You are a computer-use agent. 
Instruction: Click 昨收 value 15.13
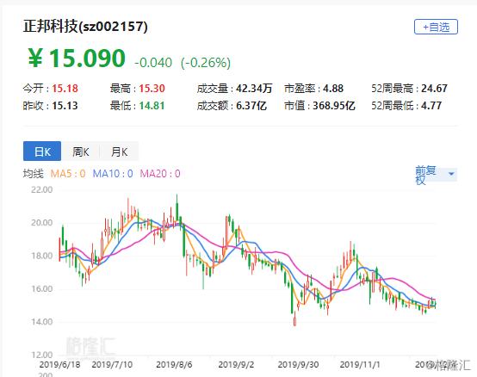pyautogui.click(x=65, y=106)
